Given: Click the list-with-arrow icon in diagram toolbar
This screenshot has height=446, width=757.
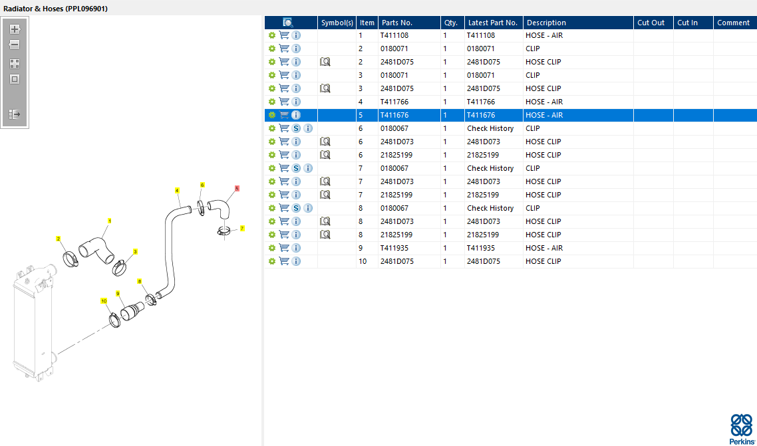Looking at the screenshot, I should point(15,114).
